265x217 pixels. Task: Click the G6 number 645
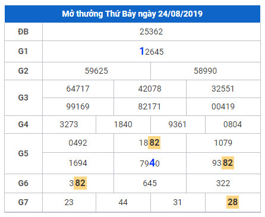pos(150,183)
